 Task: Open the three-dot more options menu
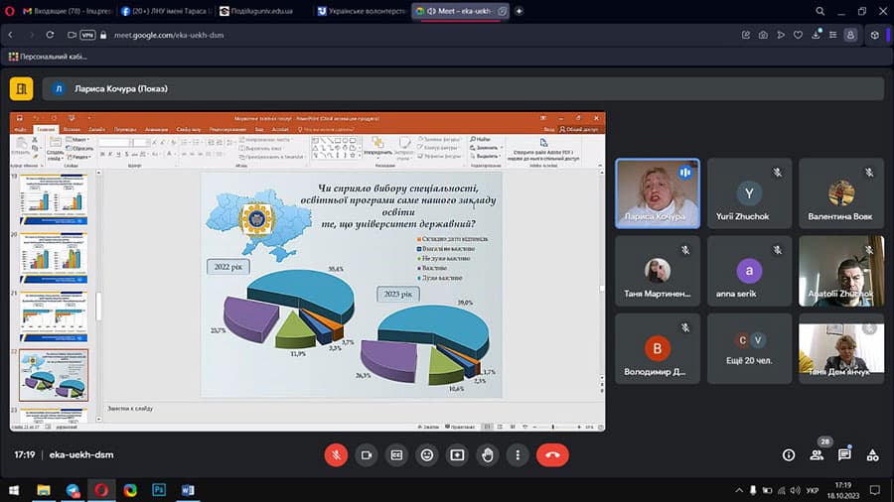pos(518,454)
